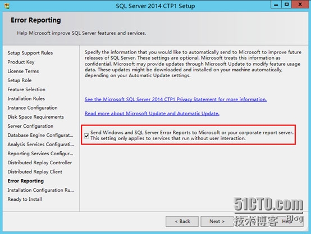Maximize the SQL Server Setup window
The width and height of the screenshot is (311, 234).
286,4
